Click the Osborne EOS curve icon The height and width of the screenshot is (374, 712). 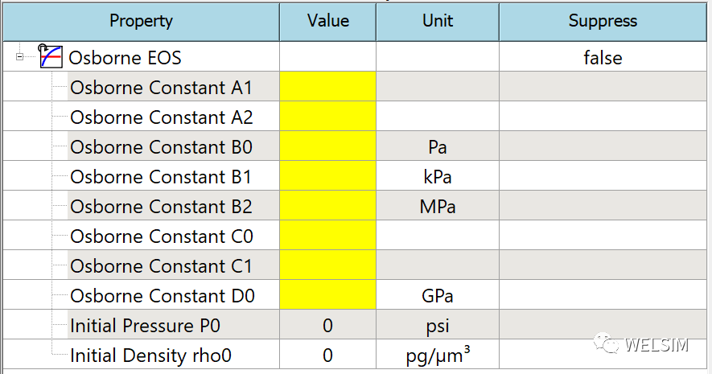point(51,57)
